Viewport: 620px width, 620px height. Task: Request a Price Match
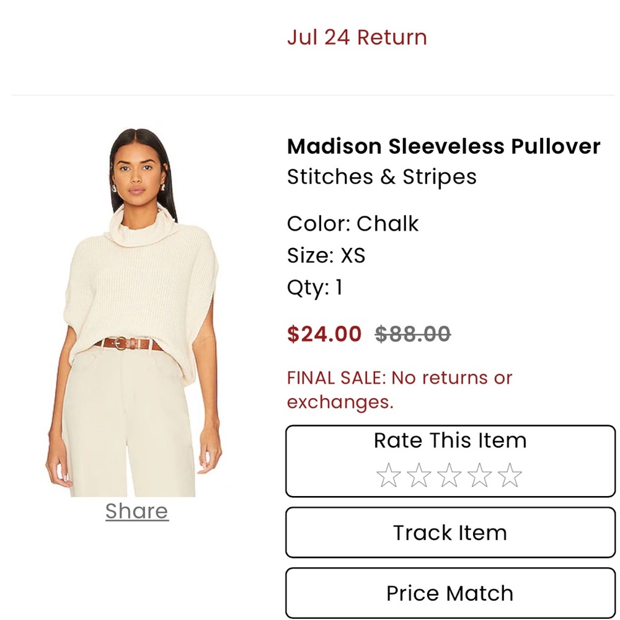coord(451,593)
